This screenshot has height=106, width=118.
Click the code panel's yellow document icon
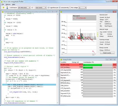pyautogui.click(x=3, y=12)
